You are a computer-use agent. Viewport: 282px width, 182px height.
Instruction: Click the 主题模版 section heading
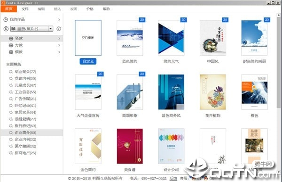coord(14,64)
